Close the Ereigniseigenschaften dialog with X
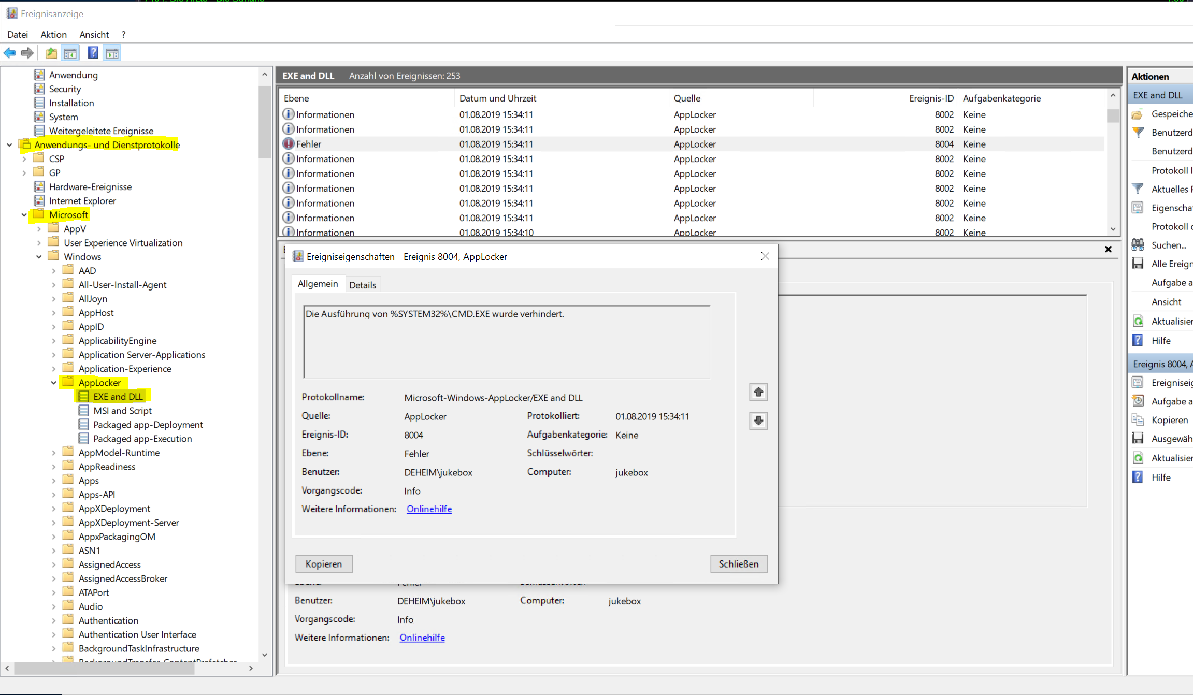This screenshot has width=1193, height=695. [765, 256]
